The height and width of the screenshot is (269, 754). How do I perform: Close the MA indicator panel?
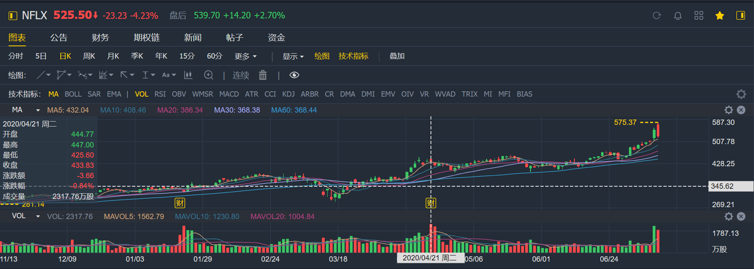tap(741, 110)
